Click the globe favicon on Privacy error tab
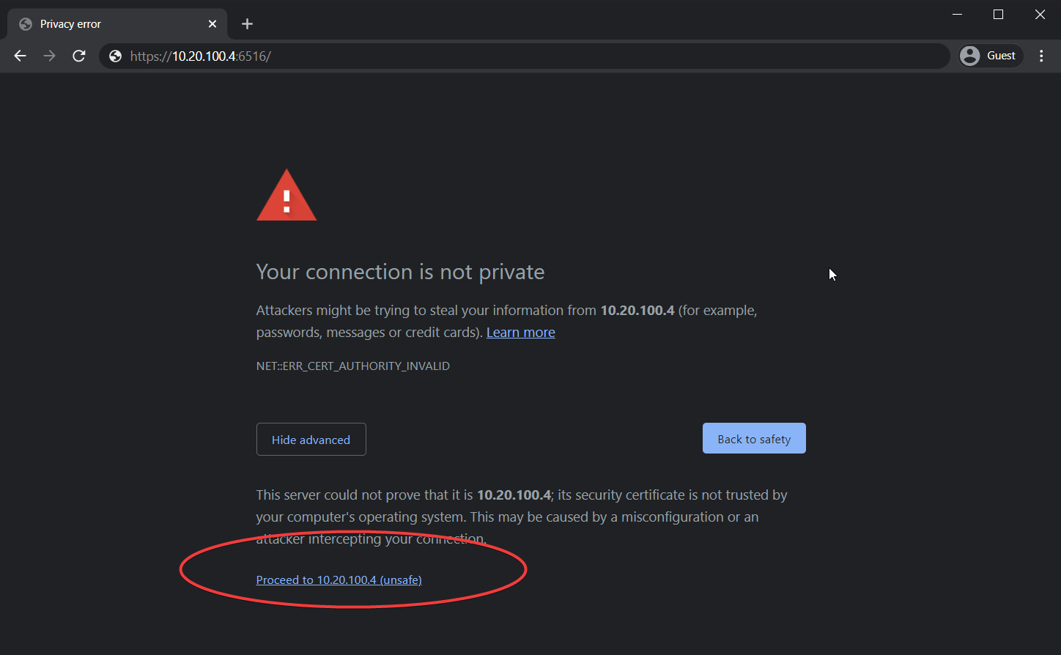The height and width of the screenshot is (655, 1061). (x=26, y=24)
